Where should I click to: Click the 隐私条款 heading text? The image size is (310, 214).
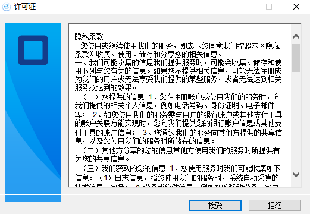tap(89, 36)
